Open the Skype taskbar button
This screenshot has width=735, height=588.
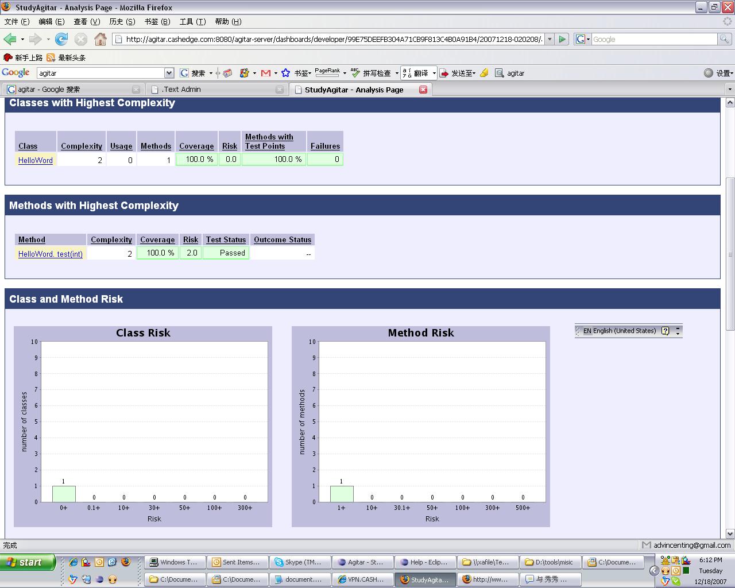point(300,562)
